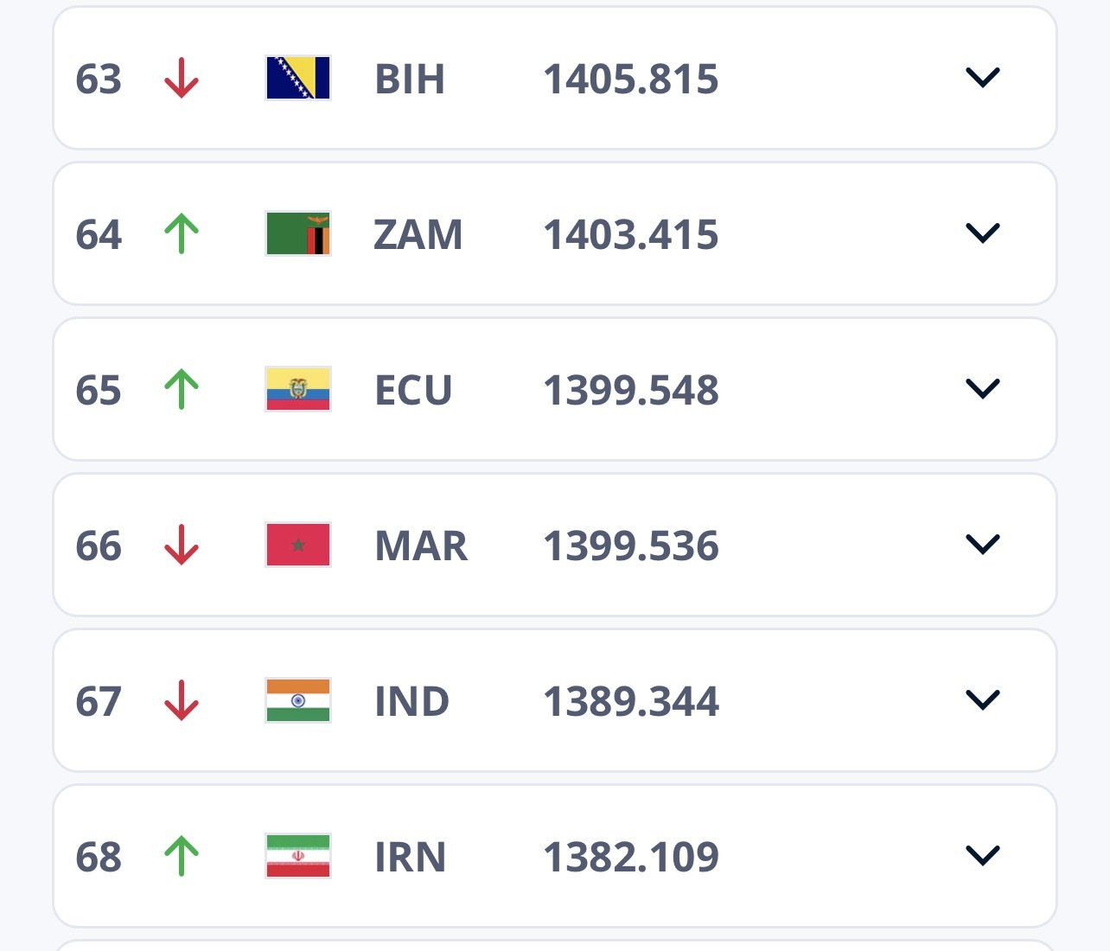Click the India flag icon
Screen dimensions: 1110x951
click(x=298, y=701)
